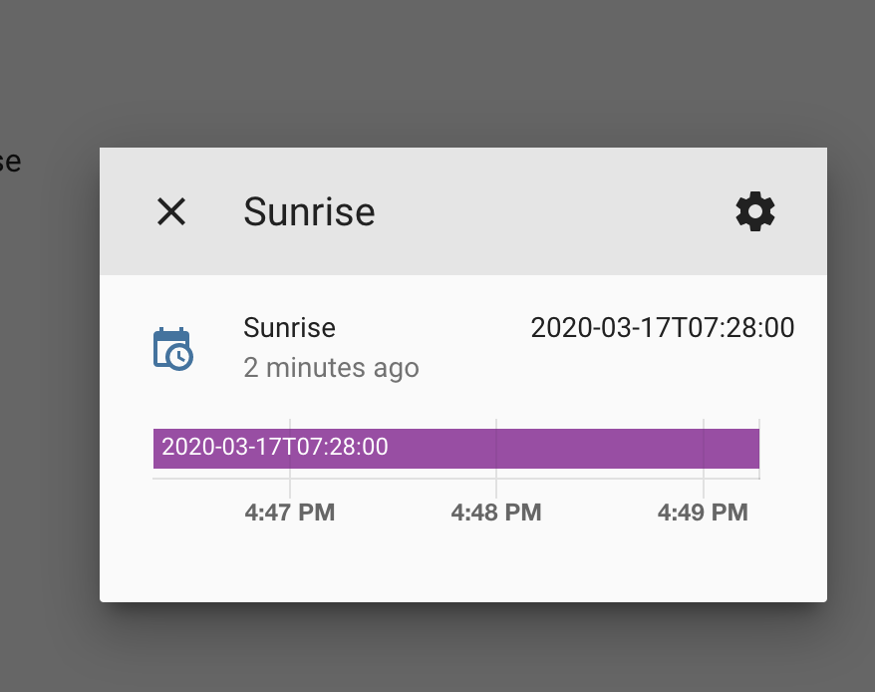Click the timestamp label inside the purple bar
This screenshot has height=692, width=875.
click(275, 447)
